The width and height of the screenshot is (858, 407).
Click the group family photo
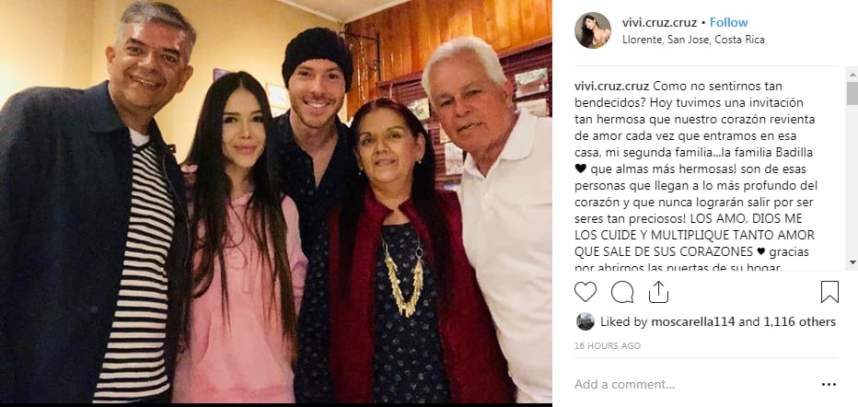pyautogui.click(x=276, y=202)
